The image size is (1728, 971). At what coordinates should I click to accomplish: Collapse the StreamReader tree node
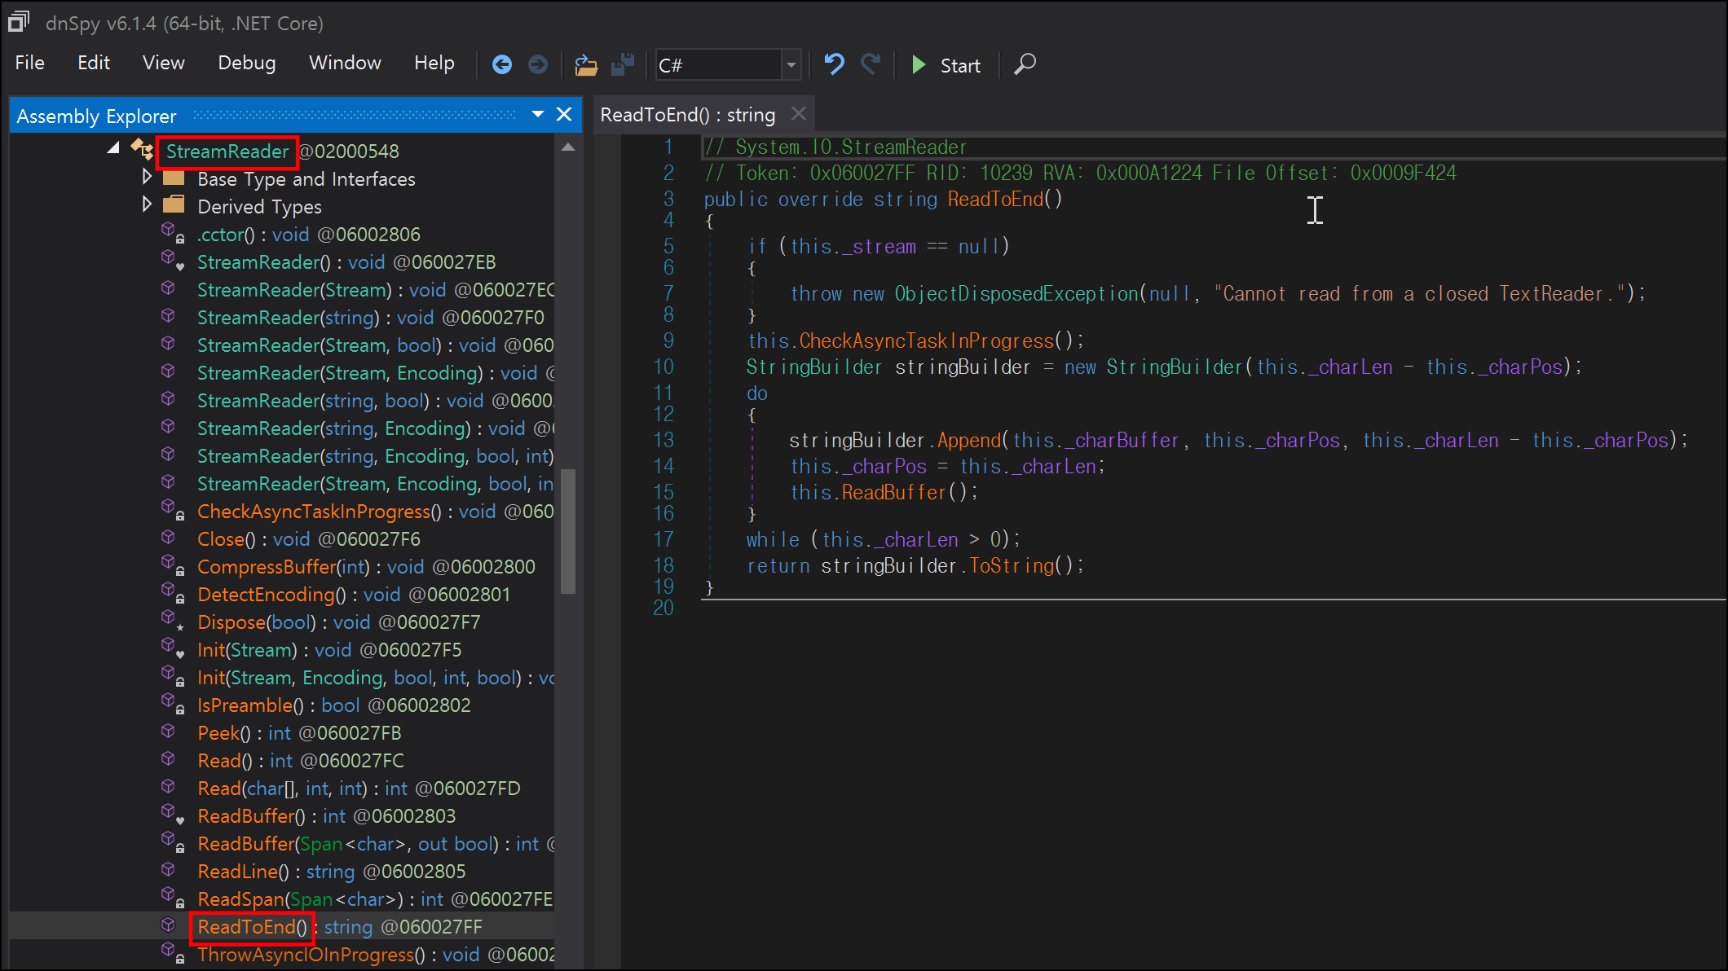tap(113, 148)
